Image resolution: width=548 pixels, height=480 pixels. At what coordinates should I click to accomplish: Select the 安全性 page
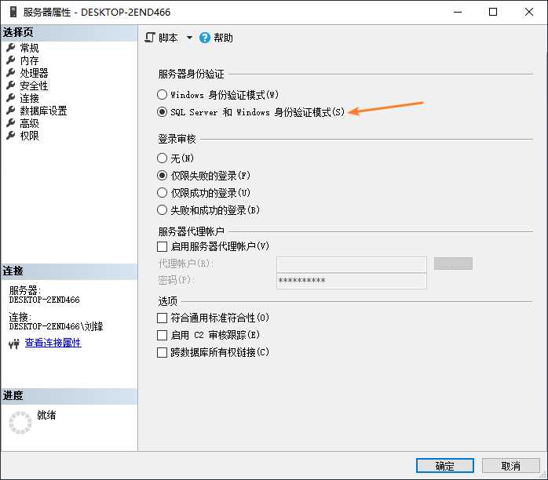point(34,85)
